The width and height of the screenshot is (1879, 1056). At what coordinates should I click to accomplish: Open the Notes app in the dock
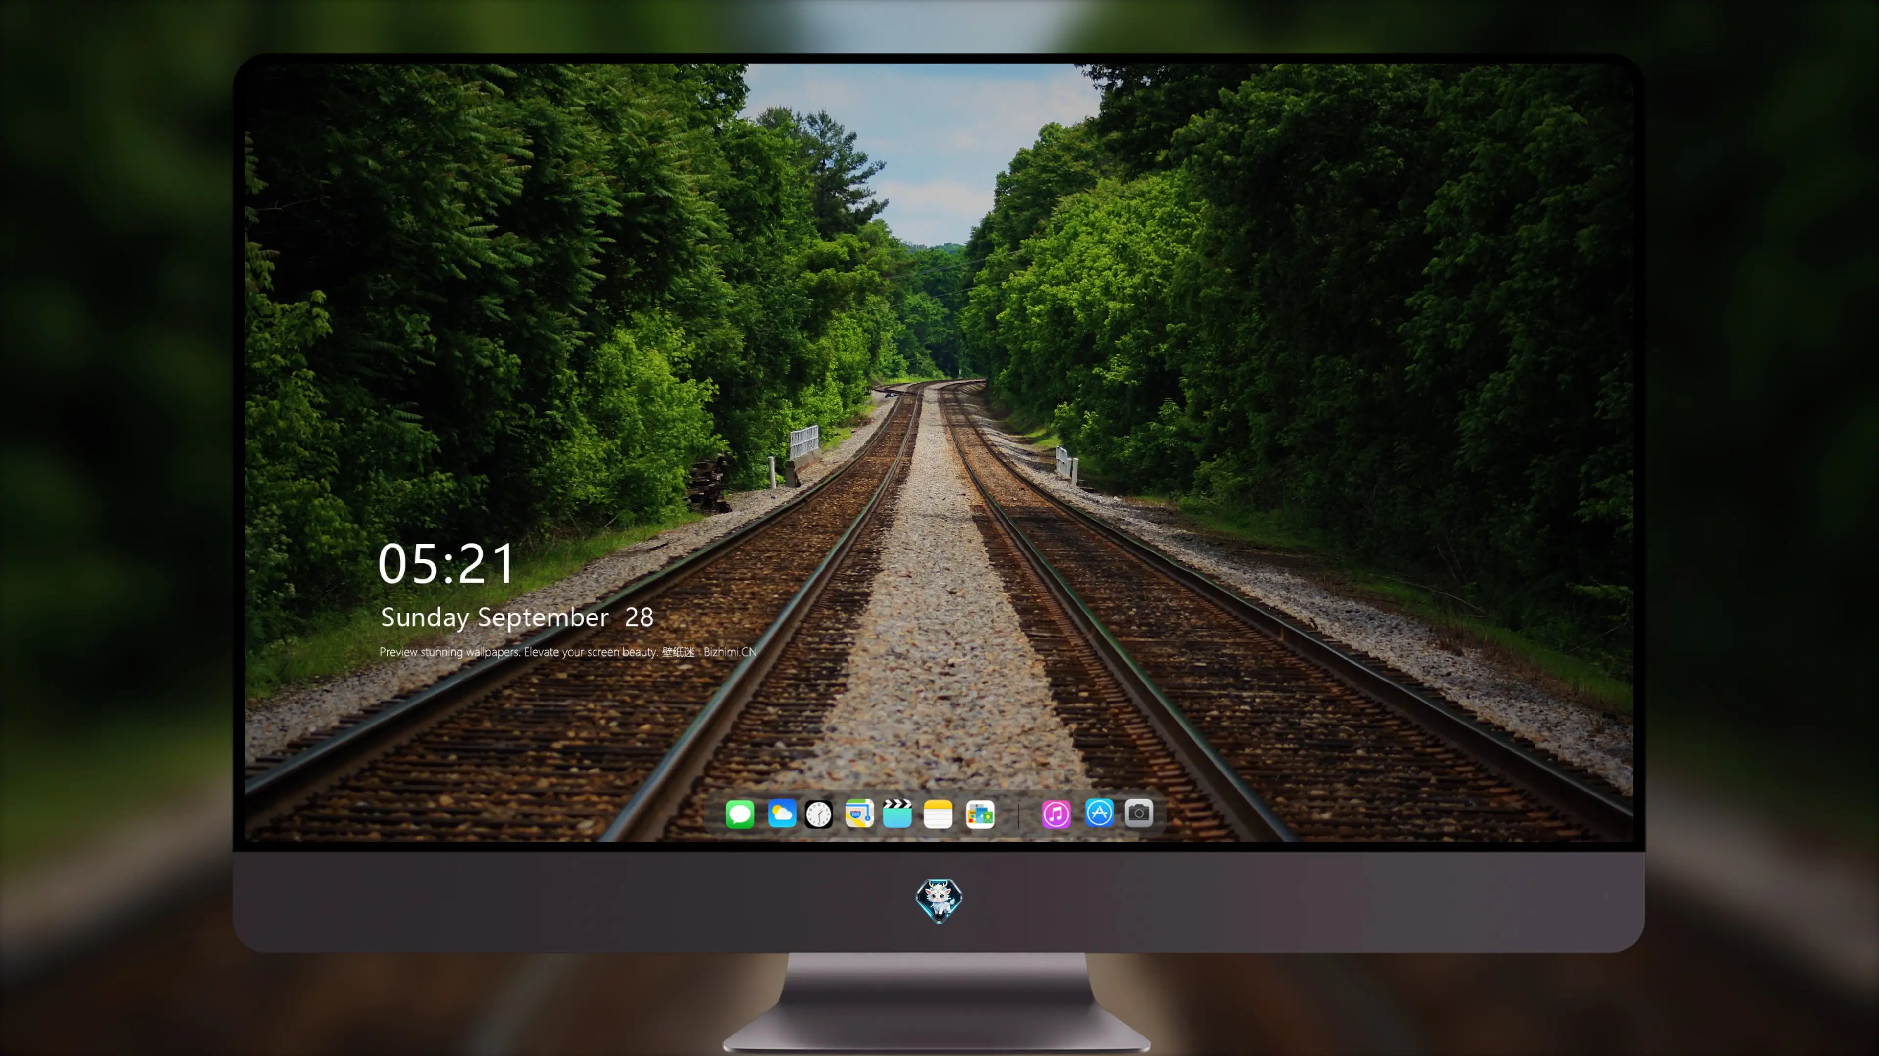point(938,814)
